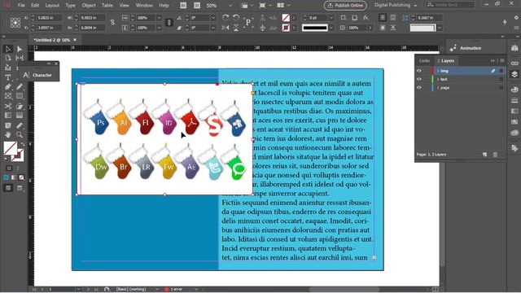Click the rotate 90° clockwise icon

pyautogui.click(x=225, y=17)
